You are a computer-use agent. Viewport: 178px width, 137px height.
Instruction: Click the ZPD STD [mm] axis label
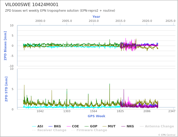click(x=6, y=89)
